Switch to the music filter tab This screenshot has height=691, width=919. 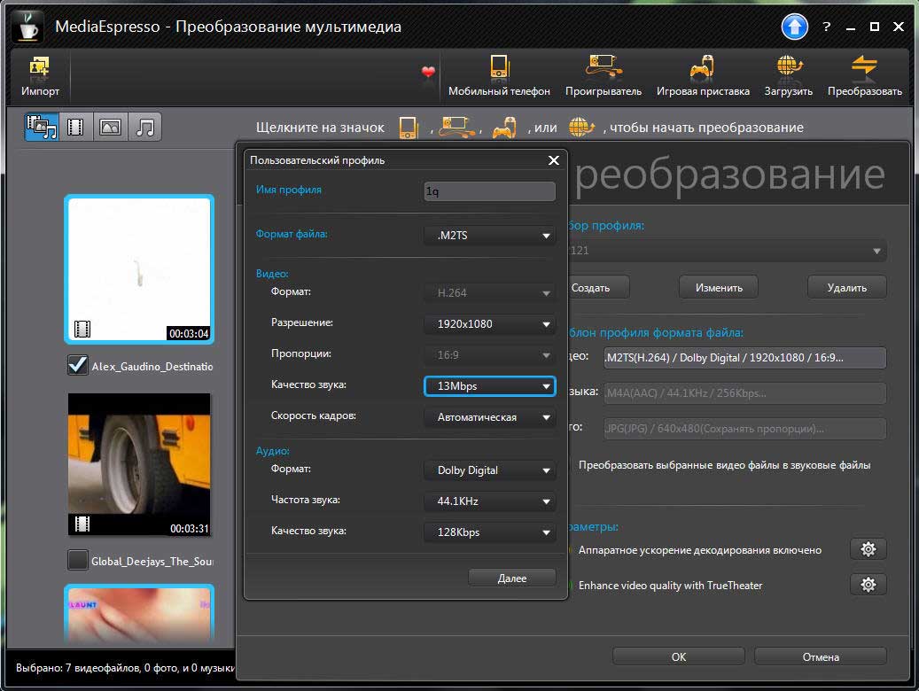click(145, 128)
